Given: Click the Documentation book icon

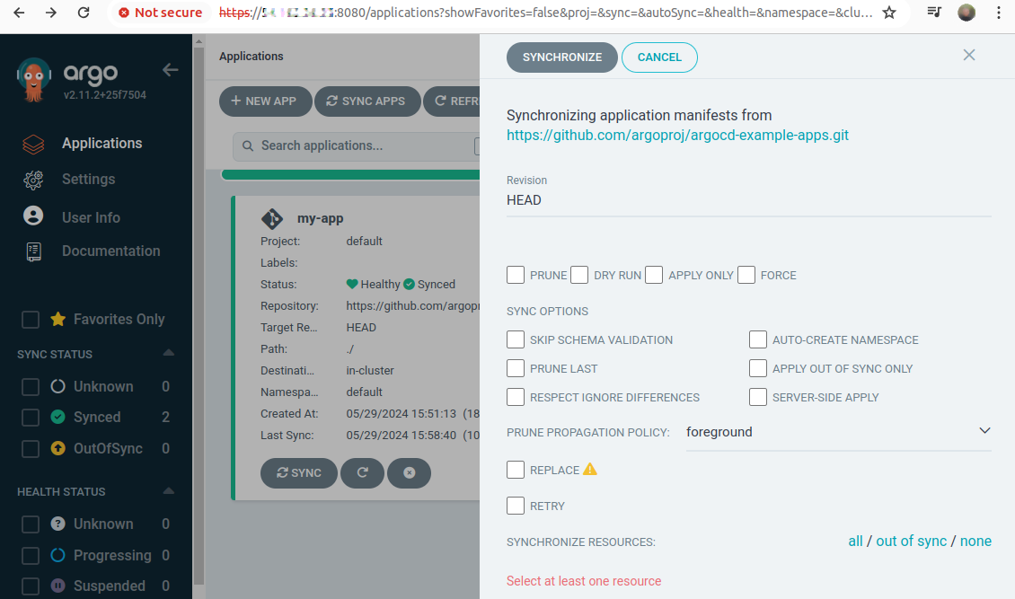Looking at the screenshot, I should [x=33, y=251].
